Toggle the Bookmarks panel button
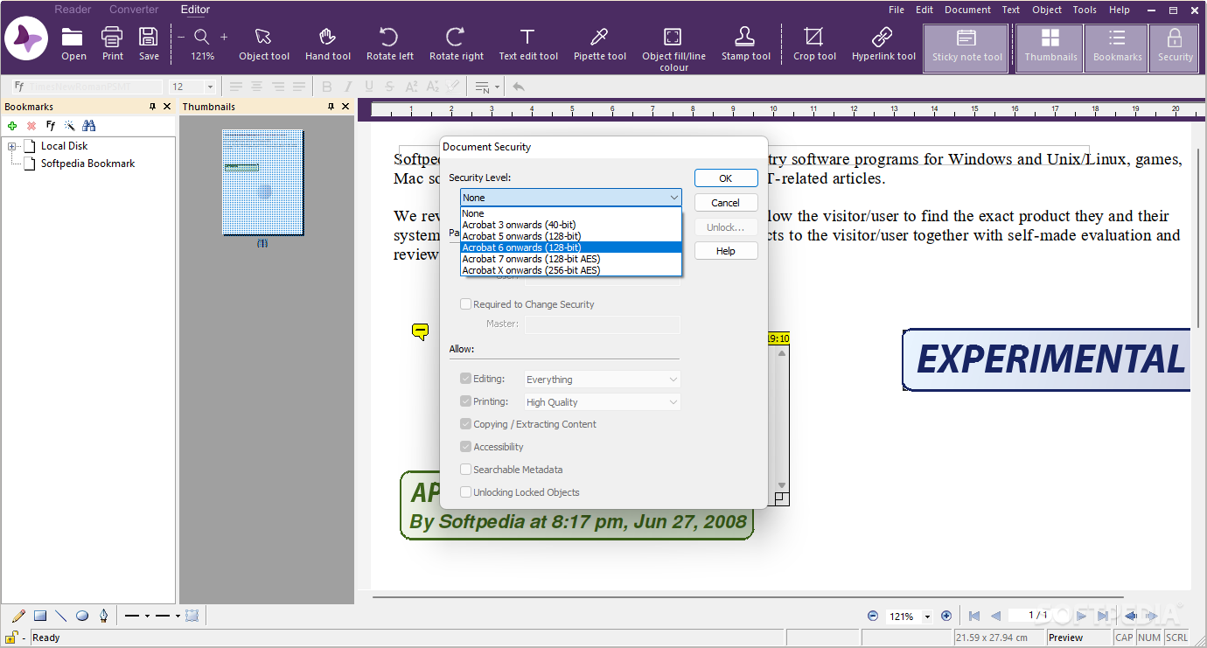This screenshot has height=648, width=1207. [1117, 48]
